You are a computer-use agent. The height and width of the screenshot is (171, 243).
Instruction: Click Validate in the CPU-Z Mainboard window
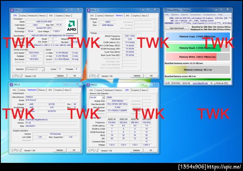[x=60, y=150]
